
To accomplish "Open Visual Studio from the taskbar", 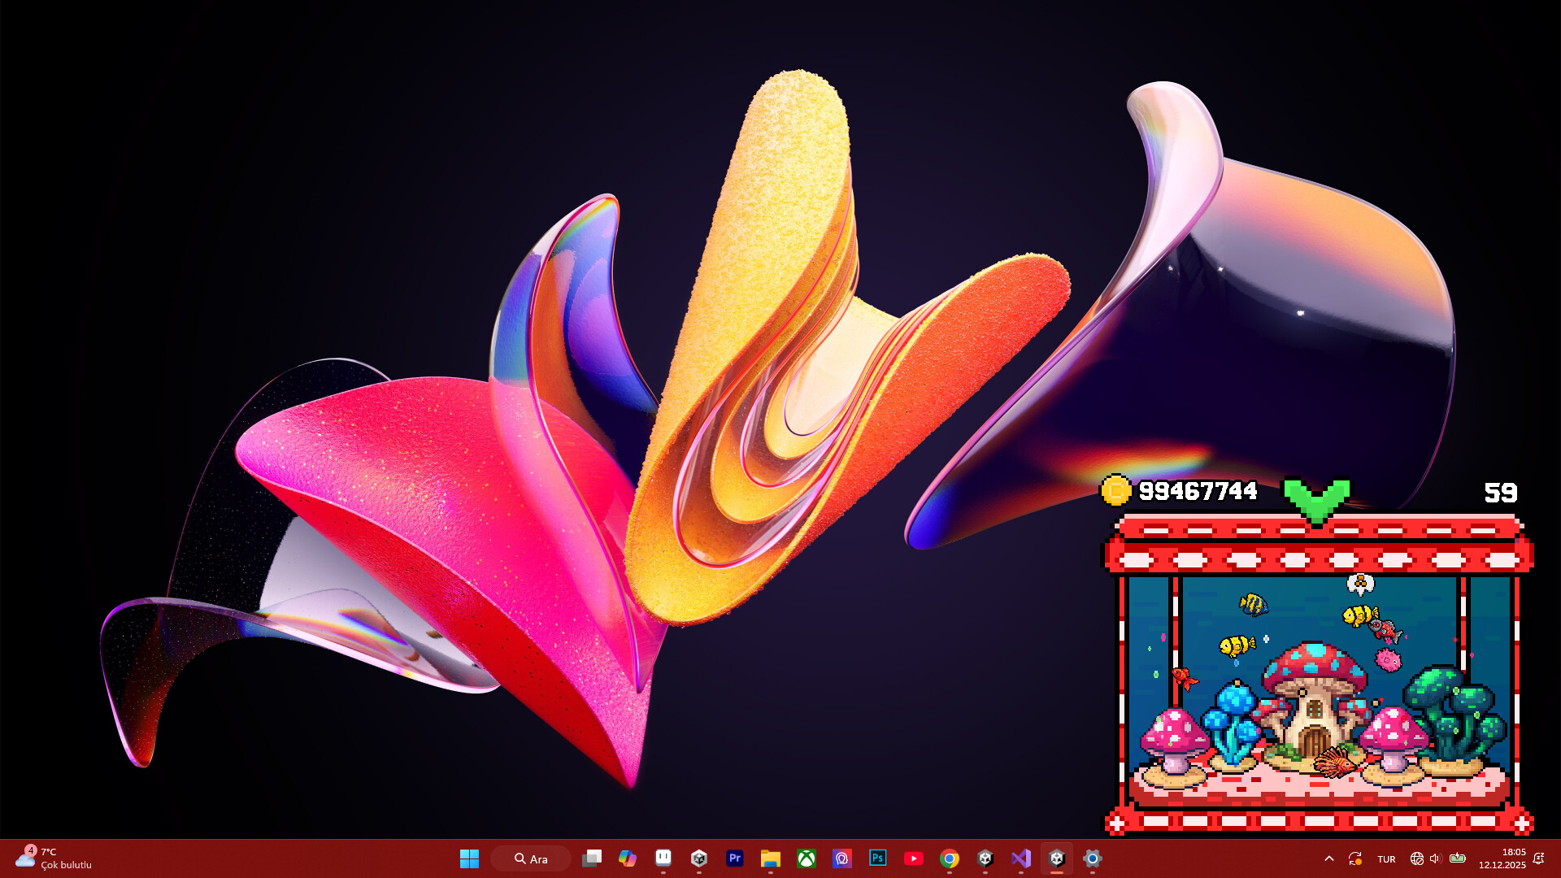I will click(x=1020, y=858).
